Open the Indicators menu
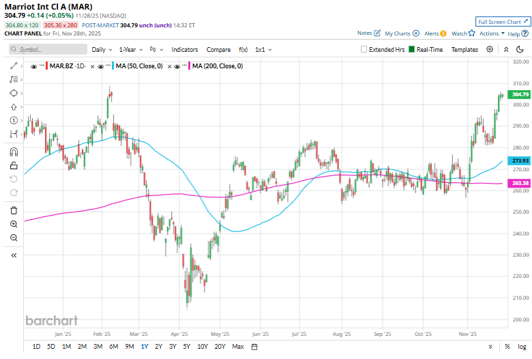The height and width of the screenshot is (359, 532). [x=184, y=50]
